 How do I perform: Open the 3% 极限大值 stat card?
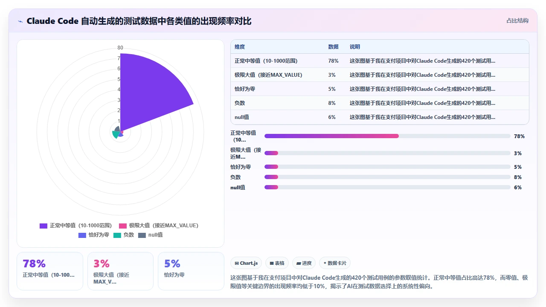pos(120,271)
